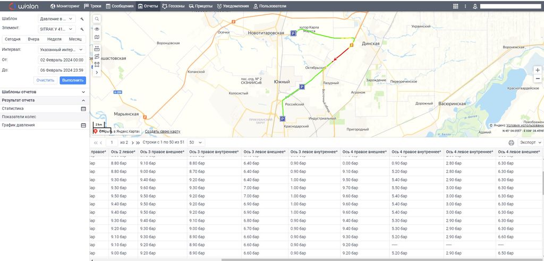Go to next page of results
544x261 pixels.
[x=132, y=143]
